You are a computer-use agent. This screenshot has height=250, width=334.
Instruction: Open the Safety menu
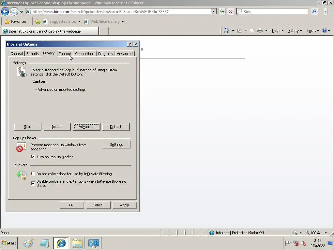(x=295, y=31)
